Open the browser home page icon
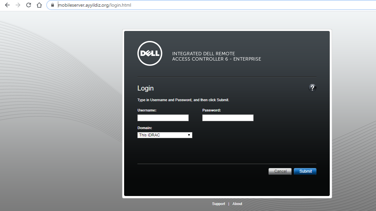 click(39, 5)
